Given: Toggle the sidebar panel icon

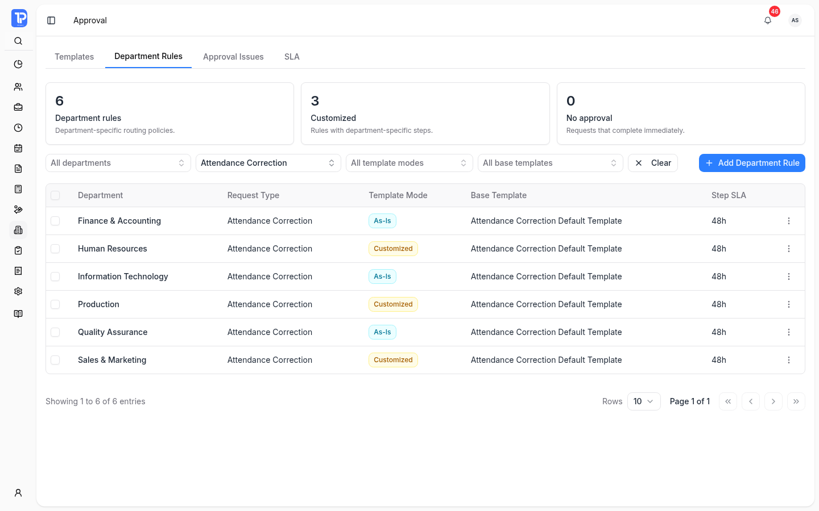Looking at the screenshot, I should [x=51, y=20].
